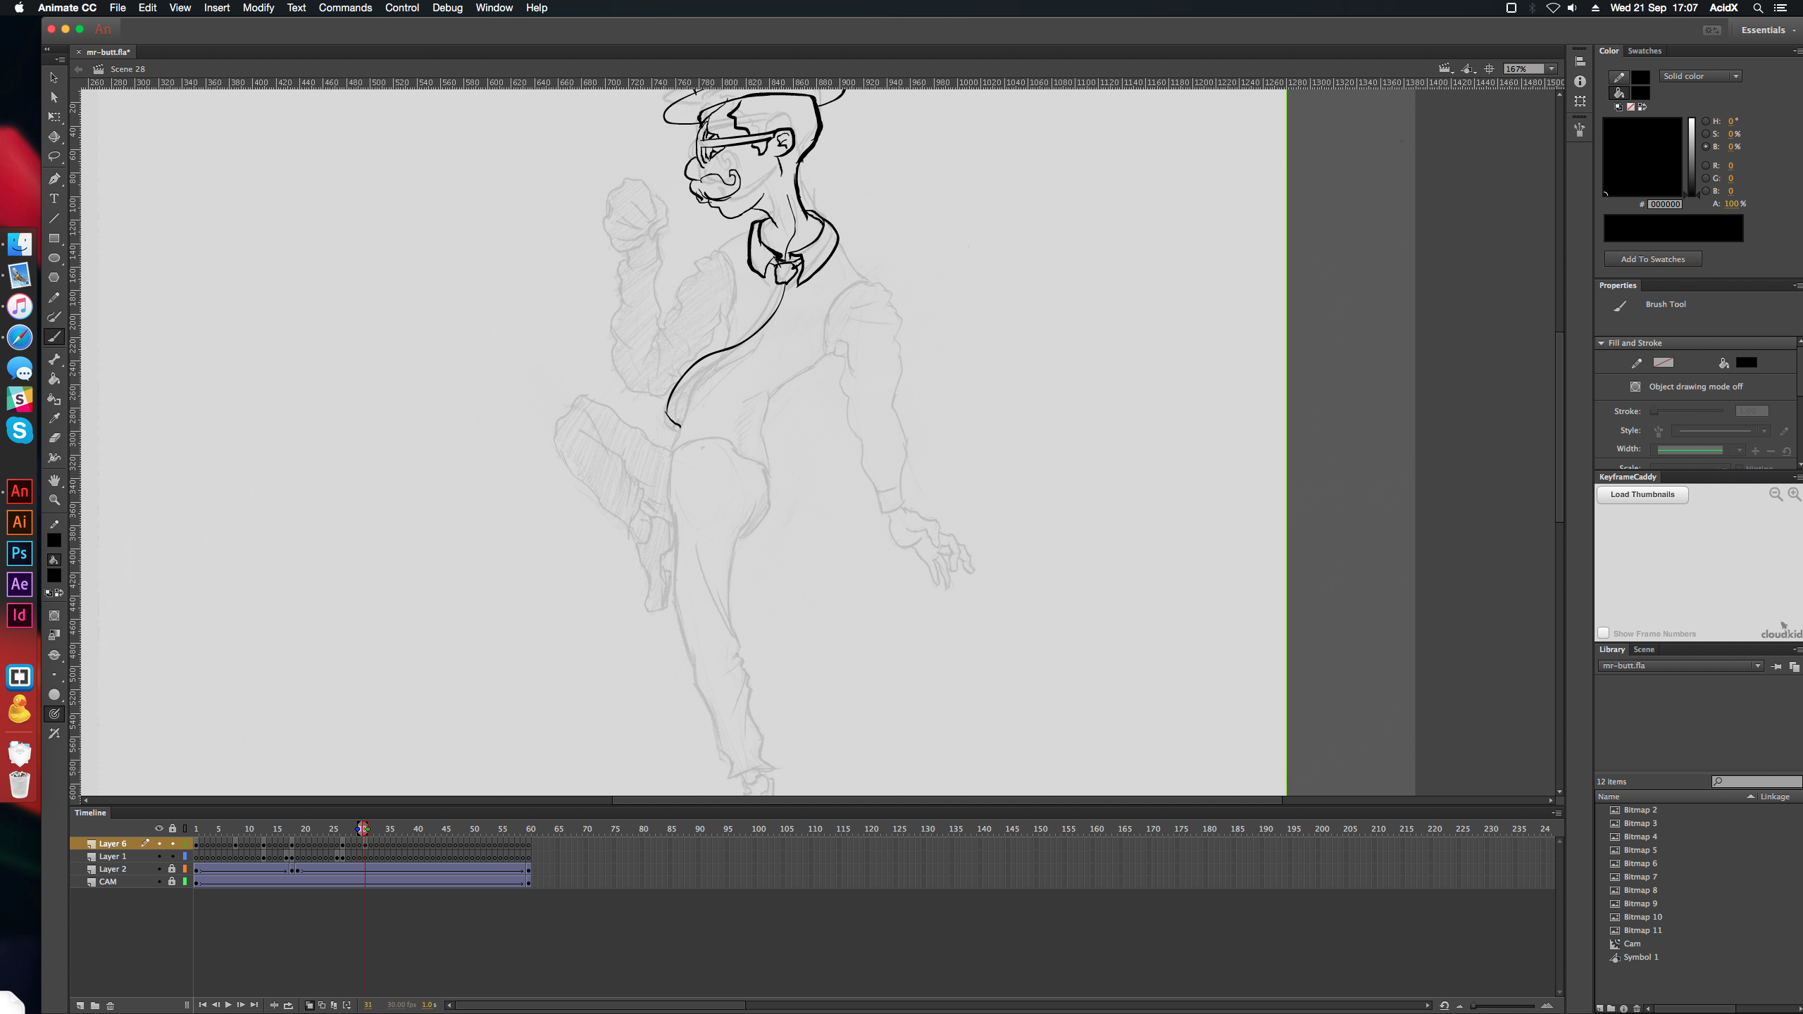1803x1014 pixels.
Task: Select the Pen tool
Action: (54, 179)
